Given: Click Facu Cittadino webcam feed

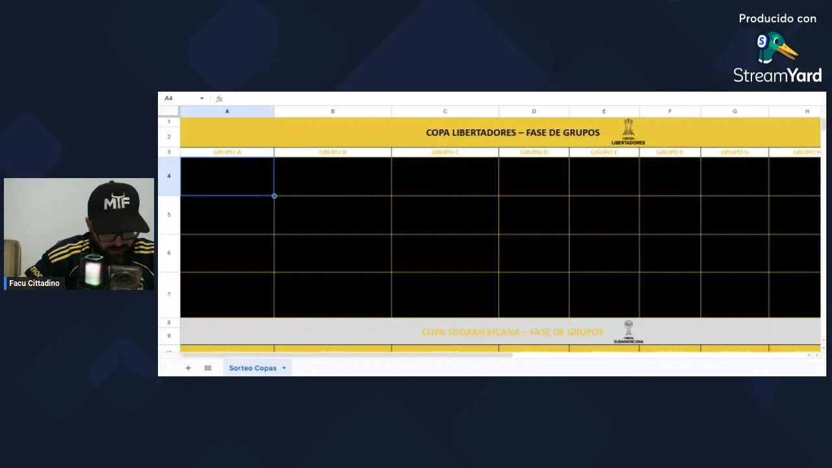Looking at the screenshot, I should (x=79, y=234).
